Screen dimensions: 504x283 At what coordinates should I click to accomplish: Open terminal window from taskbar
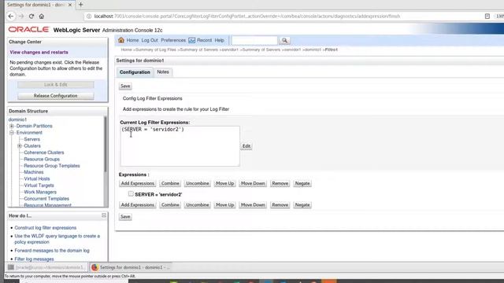(x=46, y=267)
